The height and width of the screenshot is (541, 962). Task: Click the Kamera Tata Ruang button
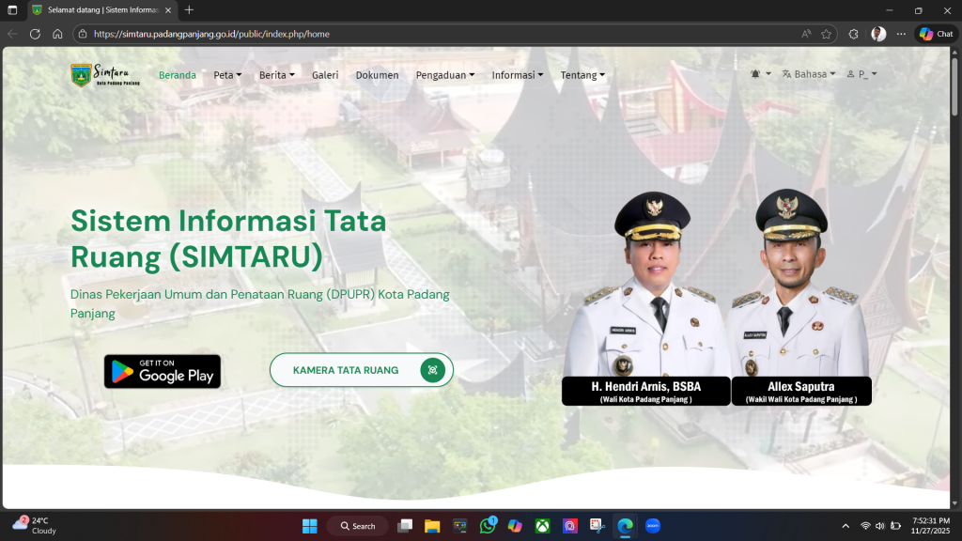[361, 370]
